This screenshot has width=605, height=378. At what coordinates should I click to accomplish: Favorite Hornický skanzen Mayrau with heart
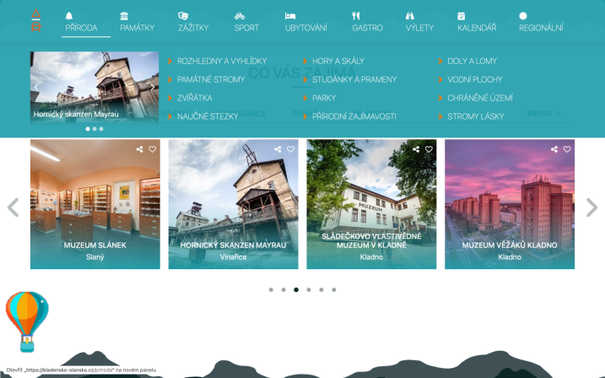[290, 149]
